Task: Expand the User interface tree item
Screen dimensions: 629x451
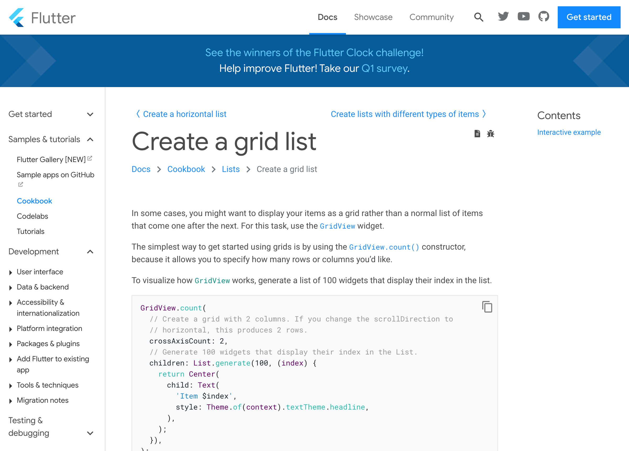Action: 10,272
